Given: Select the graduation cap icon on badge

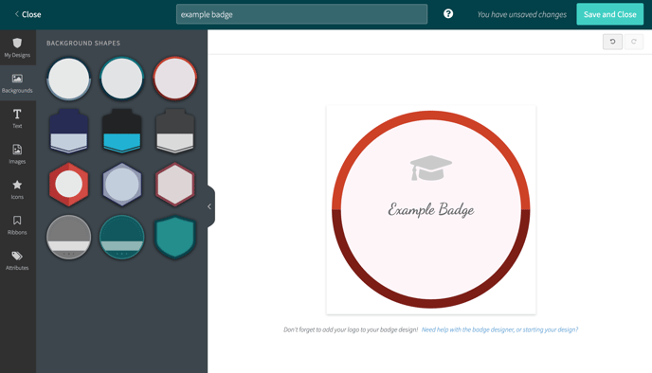Looking at the screenshot, I should [431, 168].
